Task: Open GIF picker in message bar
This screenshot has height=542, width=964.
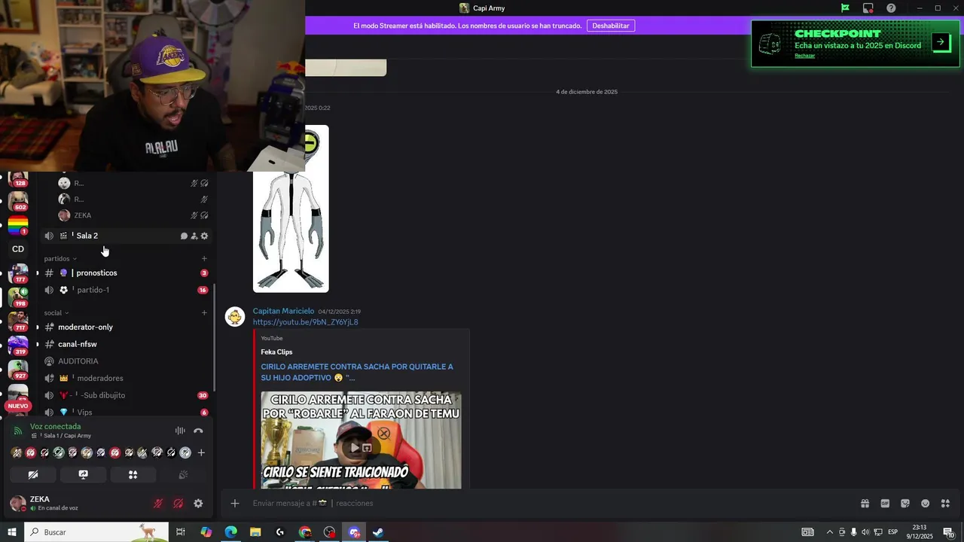Action: point(885,504)
